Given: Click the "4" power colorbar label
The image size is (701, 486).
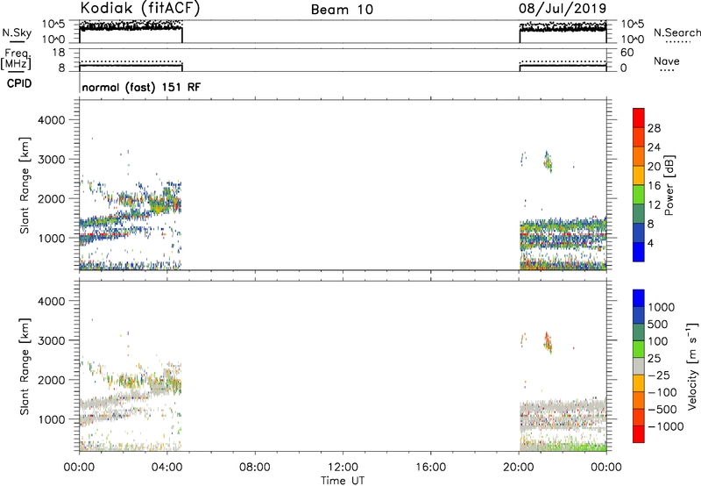Looking at the screenshot, I should pos(651,243).
